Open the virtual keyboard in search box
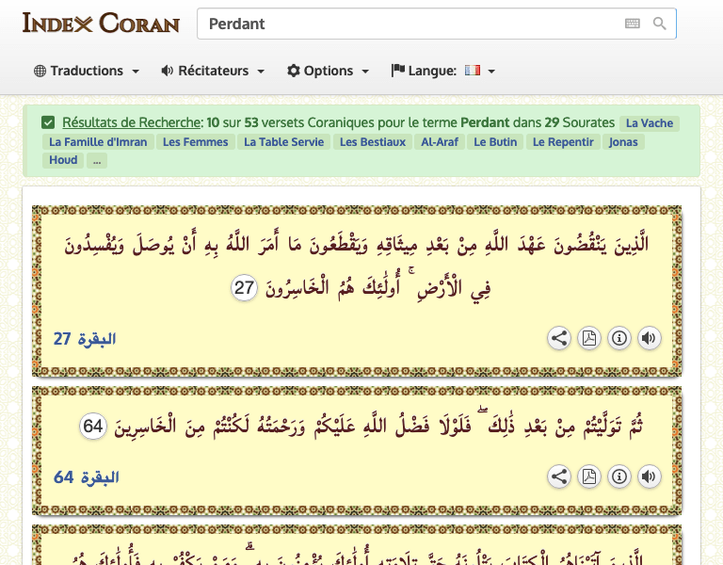The height and width of the screenshot is (565, 723). click(x=632, y=24)
